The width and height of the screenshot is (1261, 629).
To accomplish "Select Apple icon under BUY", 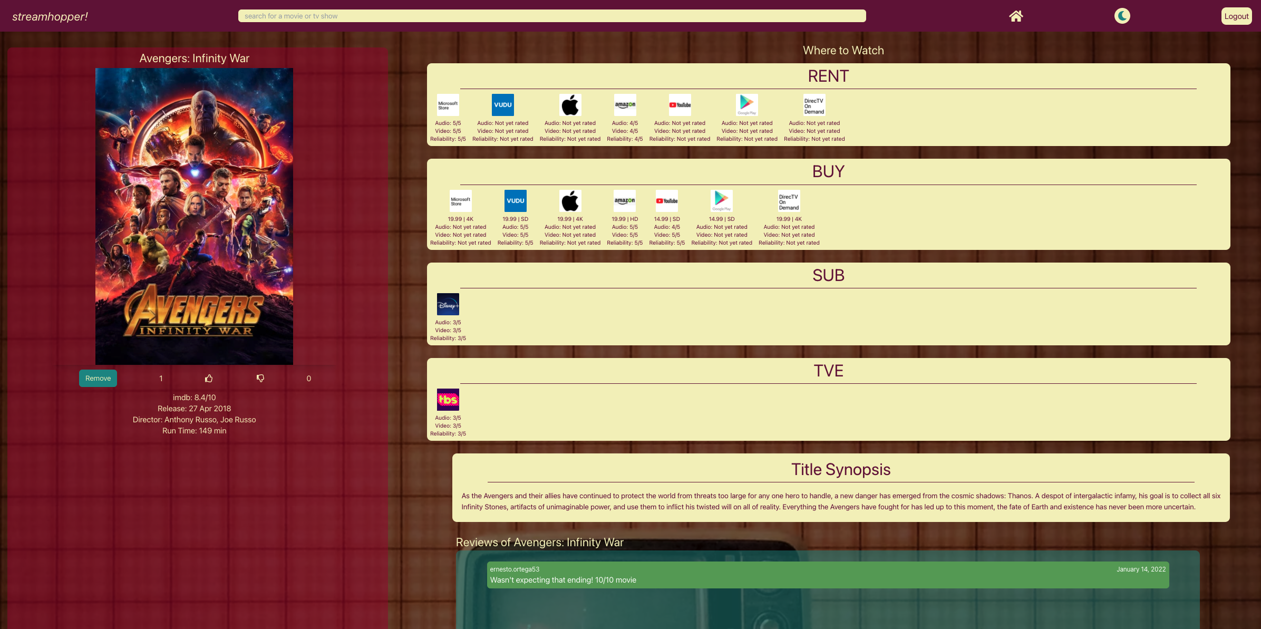I will tap(570, 201).
